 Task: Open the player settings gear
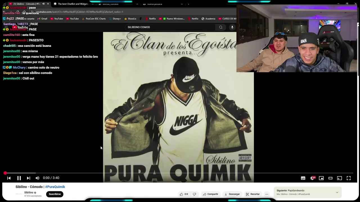312,178
